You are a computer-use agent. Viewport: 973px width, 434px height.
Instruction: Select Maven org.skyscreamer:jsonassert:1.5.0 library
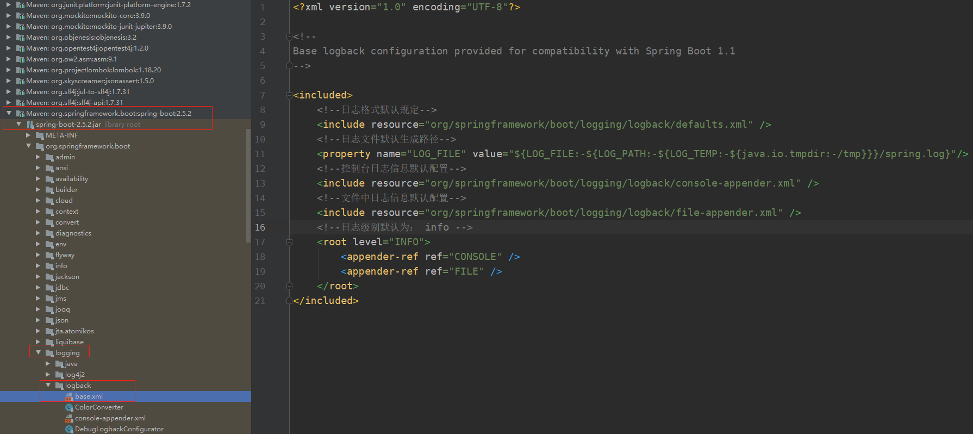coord(90,80)
